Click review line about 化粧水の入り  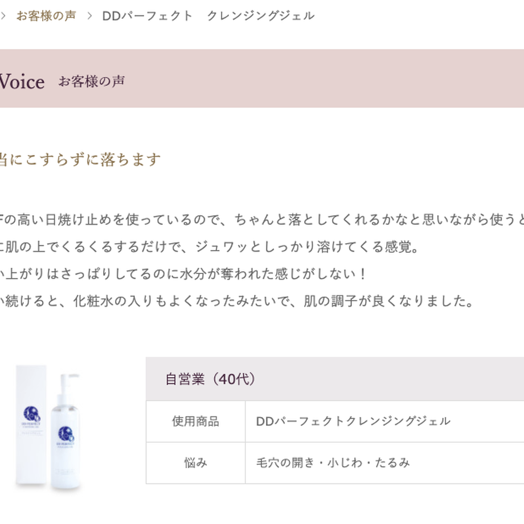[236, 301]
